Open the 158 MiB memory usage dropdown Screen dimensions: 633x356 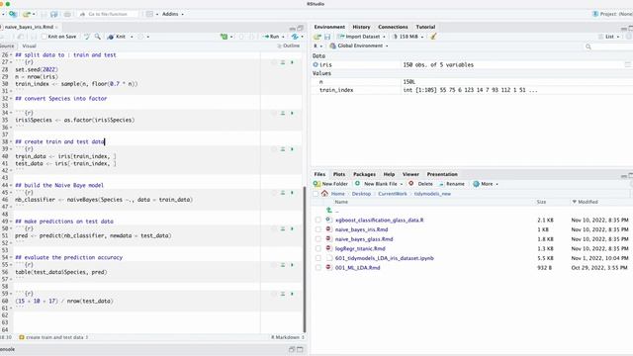click(407, 37)
